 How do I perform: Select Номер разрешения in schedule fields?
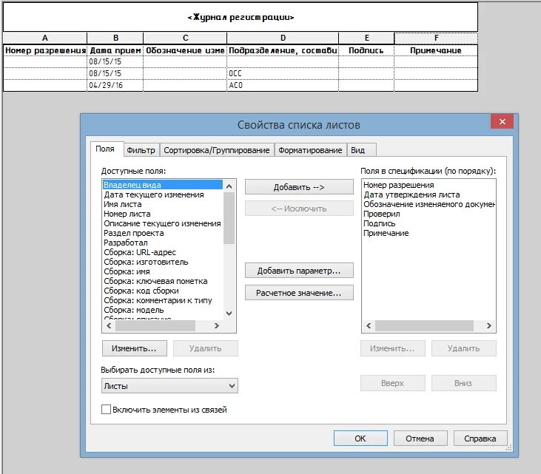point(429,185)
